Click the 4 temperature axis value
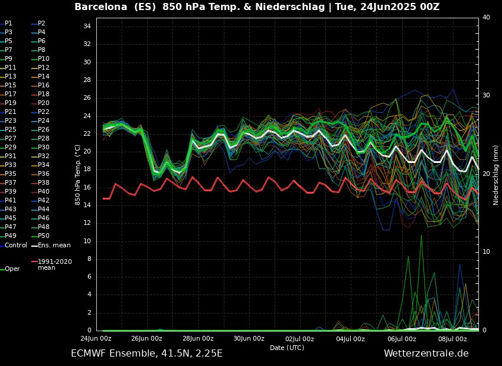The height and width of the screenshot is (366, 502). click(89, 295)
